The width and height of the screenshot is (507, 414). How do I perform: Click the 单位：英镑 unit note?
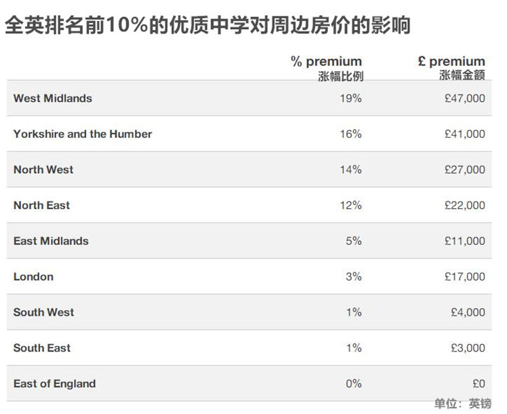pyautogui.click(x=463, y=404)
